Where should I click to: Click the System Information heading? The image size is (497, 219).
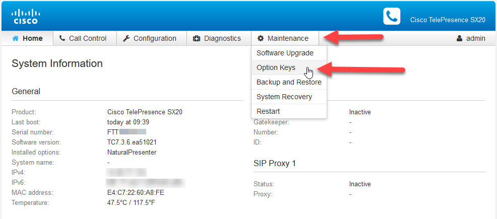[57, 63]
